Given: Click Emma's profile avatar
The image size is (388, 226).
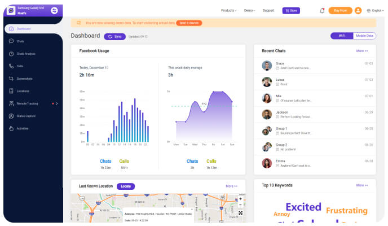Looking at the screenshot, I should coord(267,163).
